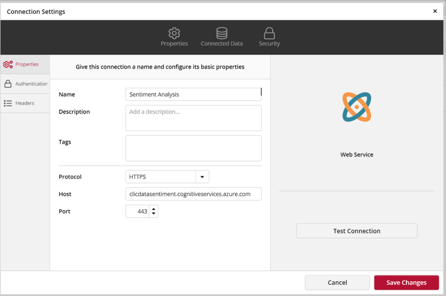
Task: Open the Properties gear tab in top bar
Action: click(x=174, y=37)
